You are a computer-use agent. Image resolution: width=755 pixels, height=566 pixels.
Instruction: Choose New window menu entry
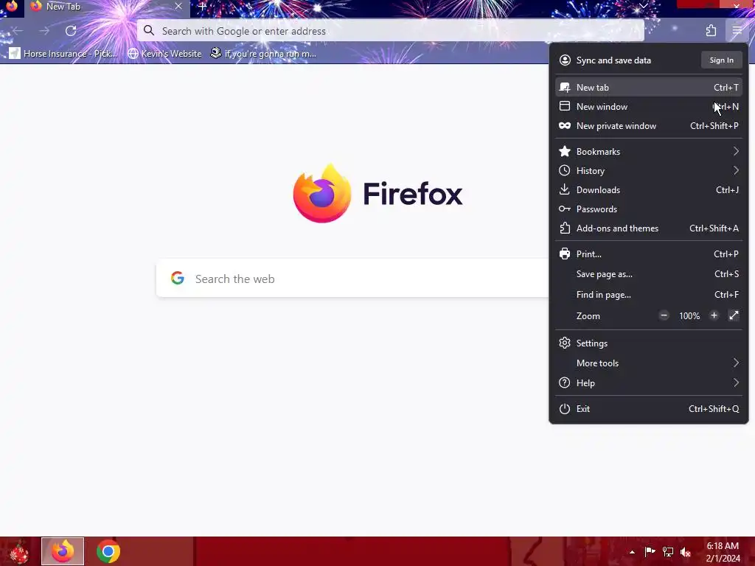tap(649, 106)
